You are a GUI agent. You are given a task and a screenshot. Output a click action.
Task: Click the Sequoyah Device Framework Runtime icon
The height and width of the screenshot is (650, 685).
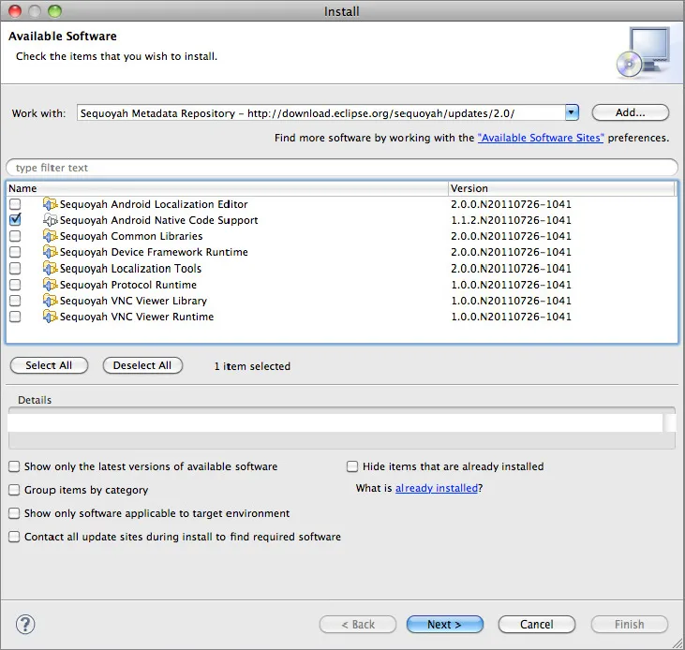pyautogui.click(x=50, y=252)
